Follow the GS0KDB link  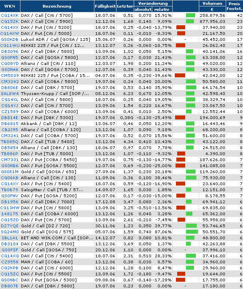click(10, 39)
